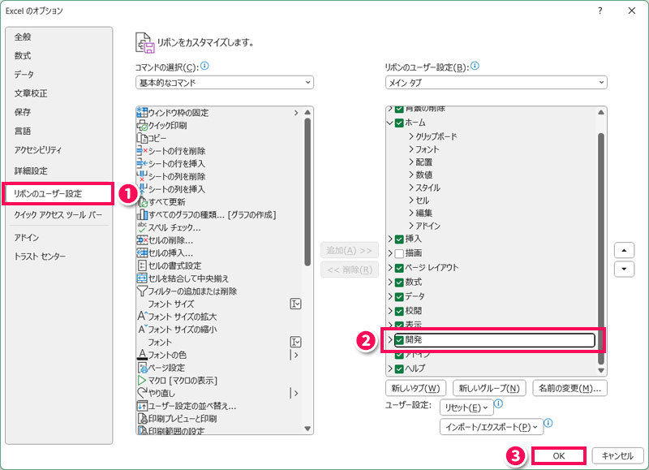Open the コマンドの選択 dropdown
Screen dimensions: 649x470
point(225,83)
